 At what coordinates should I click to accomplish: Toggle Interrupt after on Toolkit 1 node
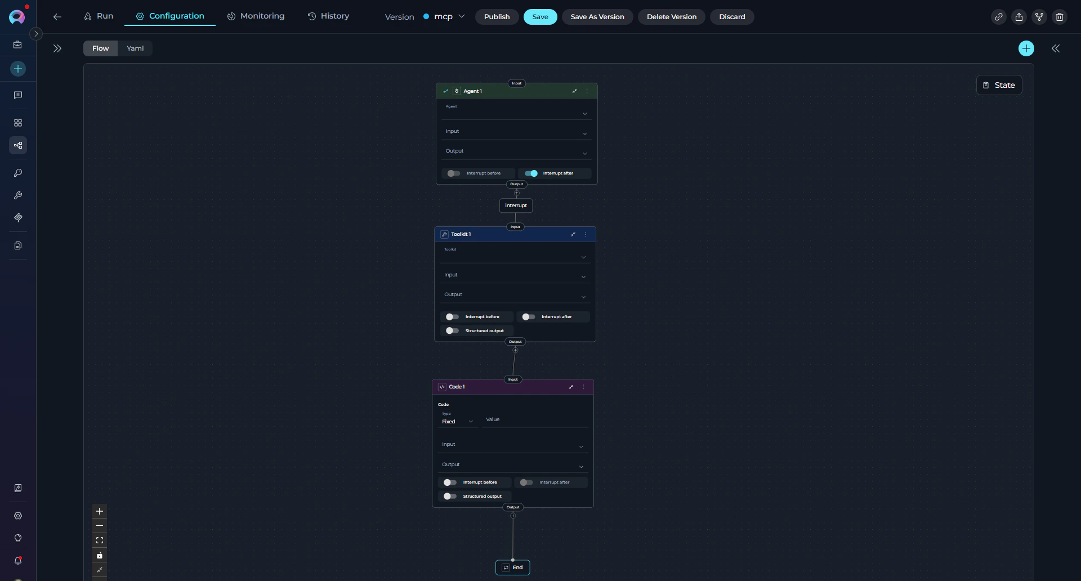click(x=529, y=317)
